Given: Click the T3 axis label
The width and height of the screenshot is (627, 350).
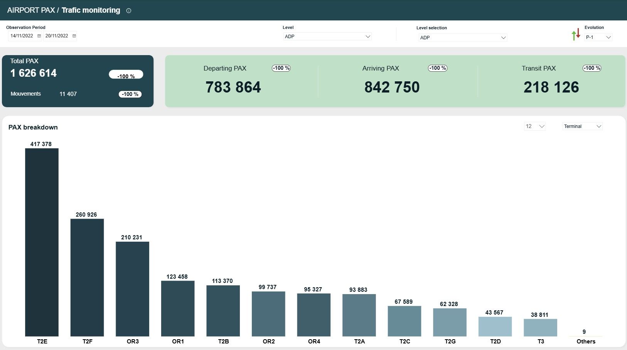Looking at the screenshot, I should (541, 342).
